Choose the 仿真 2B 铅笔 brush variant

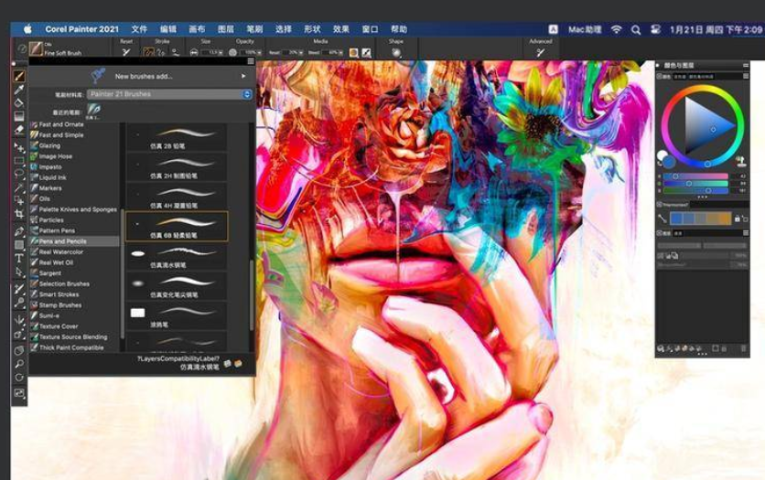click(177, 137)
